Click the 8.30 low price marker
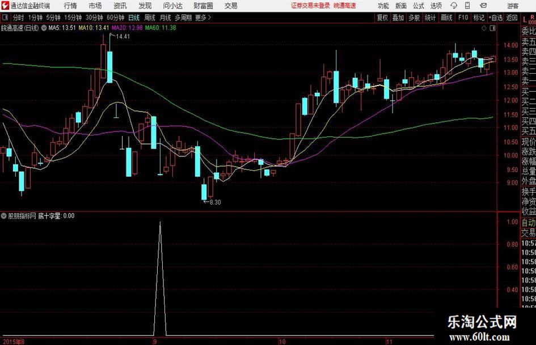536x345 pixels. 215,202
